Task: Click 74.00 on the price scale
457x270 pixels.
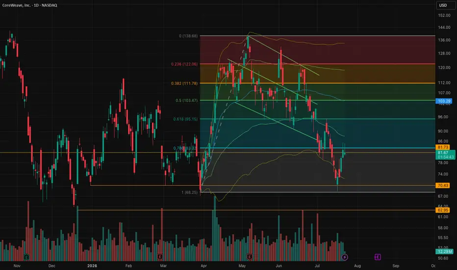Action: pyautogui.click(x=443, y=174)
